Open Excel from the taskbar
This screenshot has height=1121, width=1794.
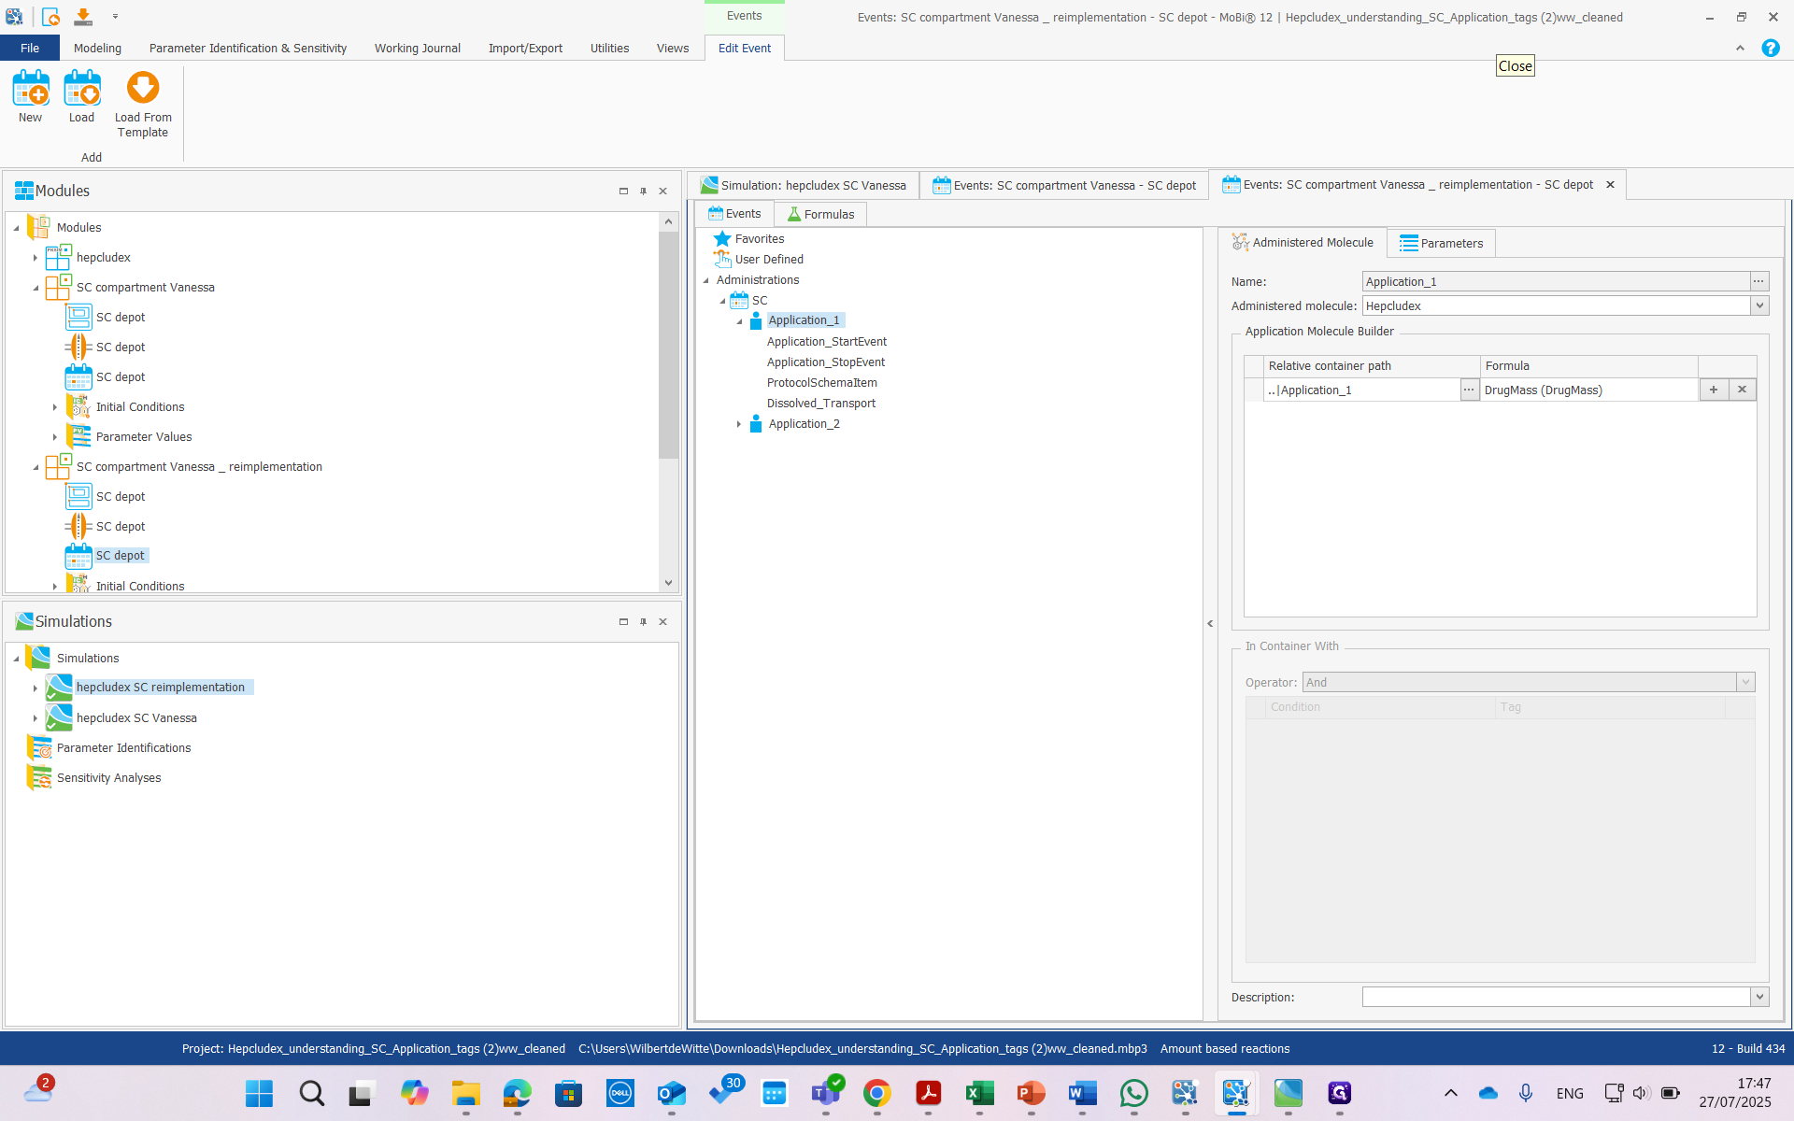979,1093
